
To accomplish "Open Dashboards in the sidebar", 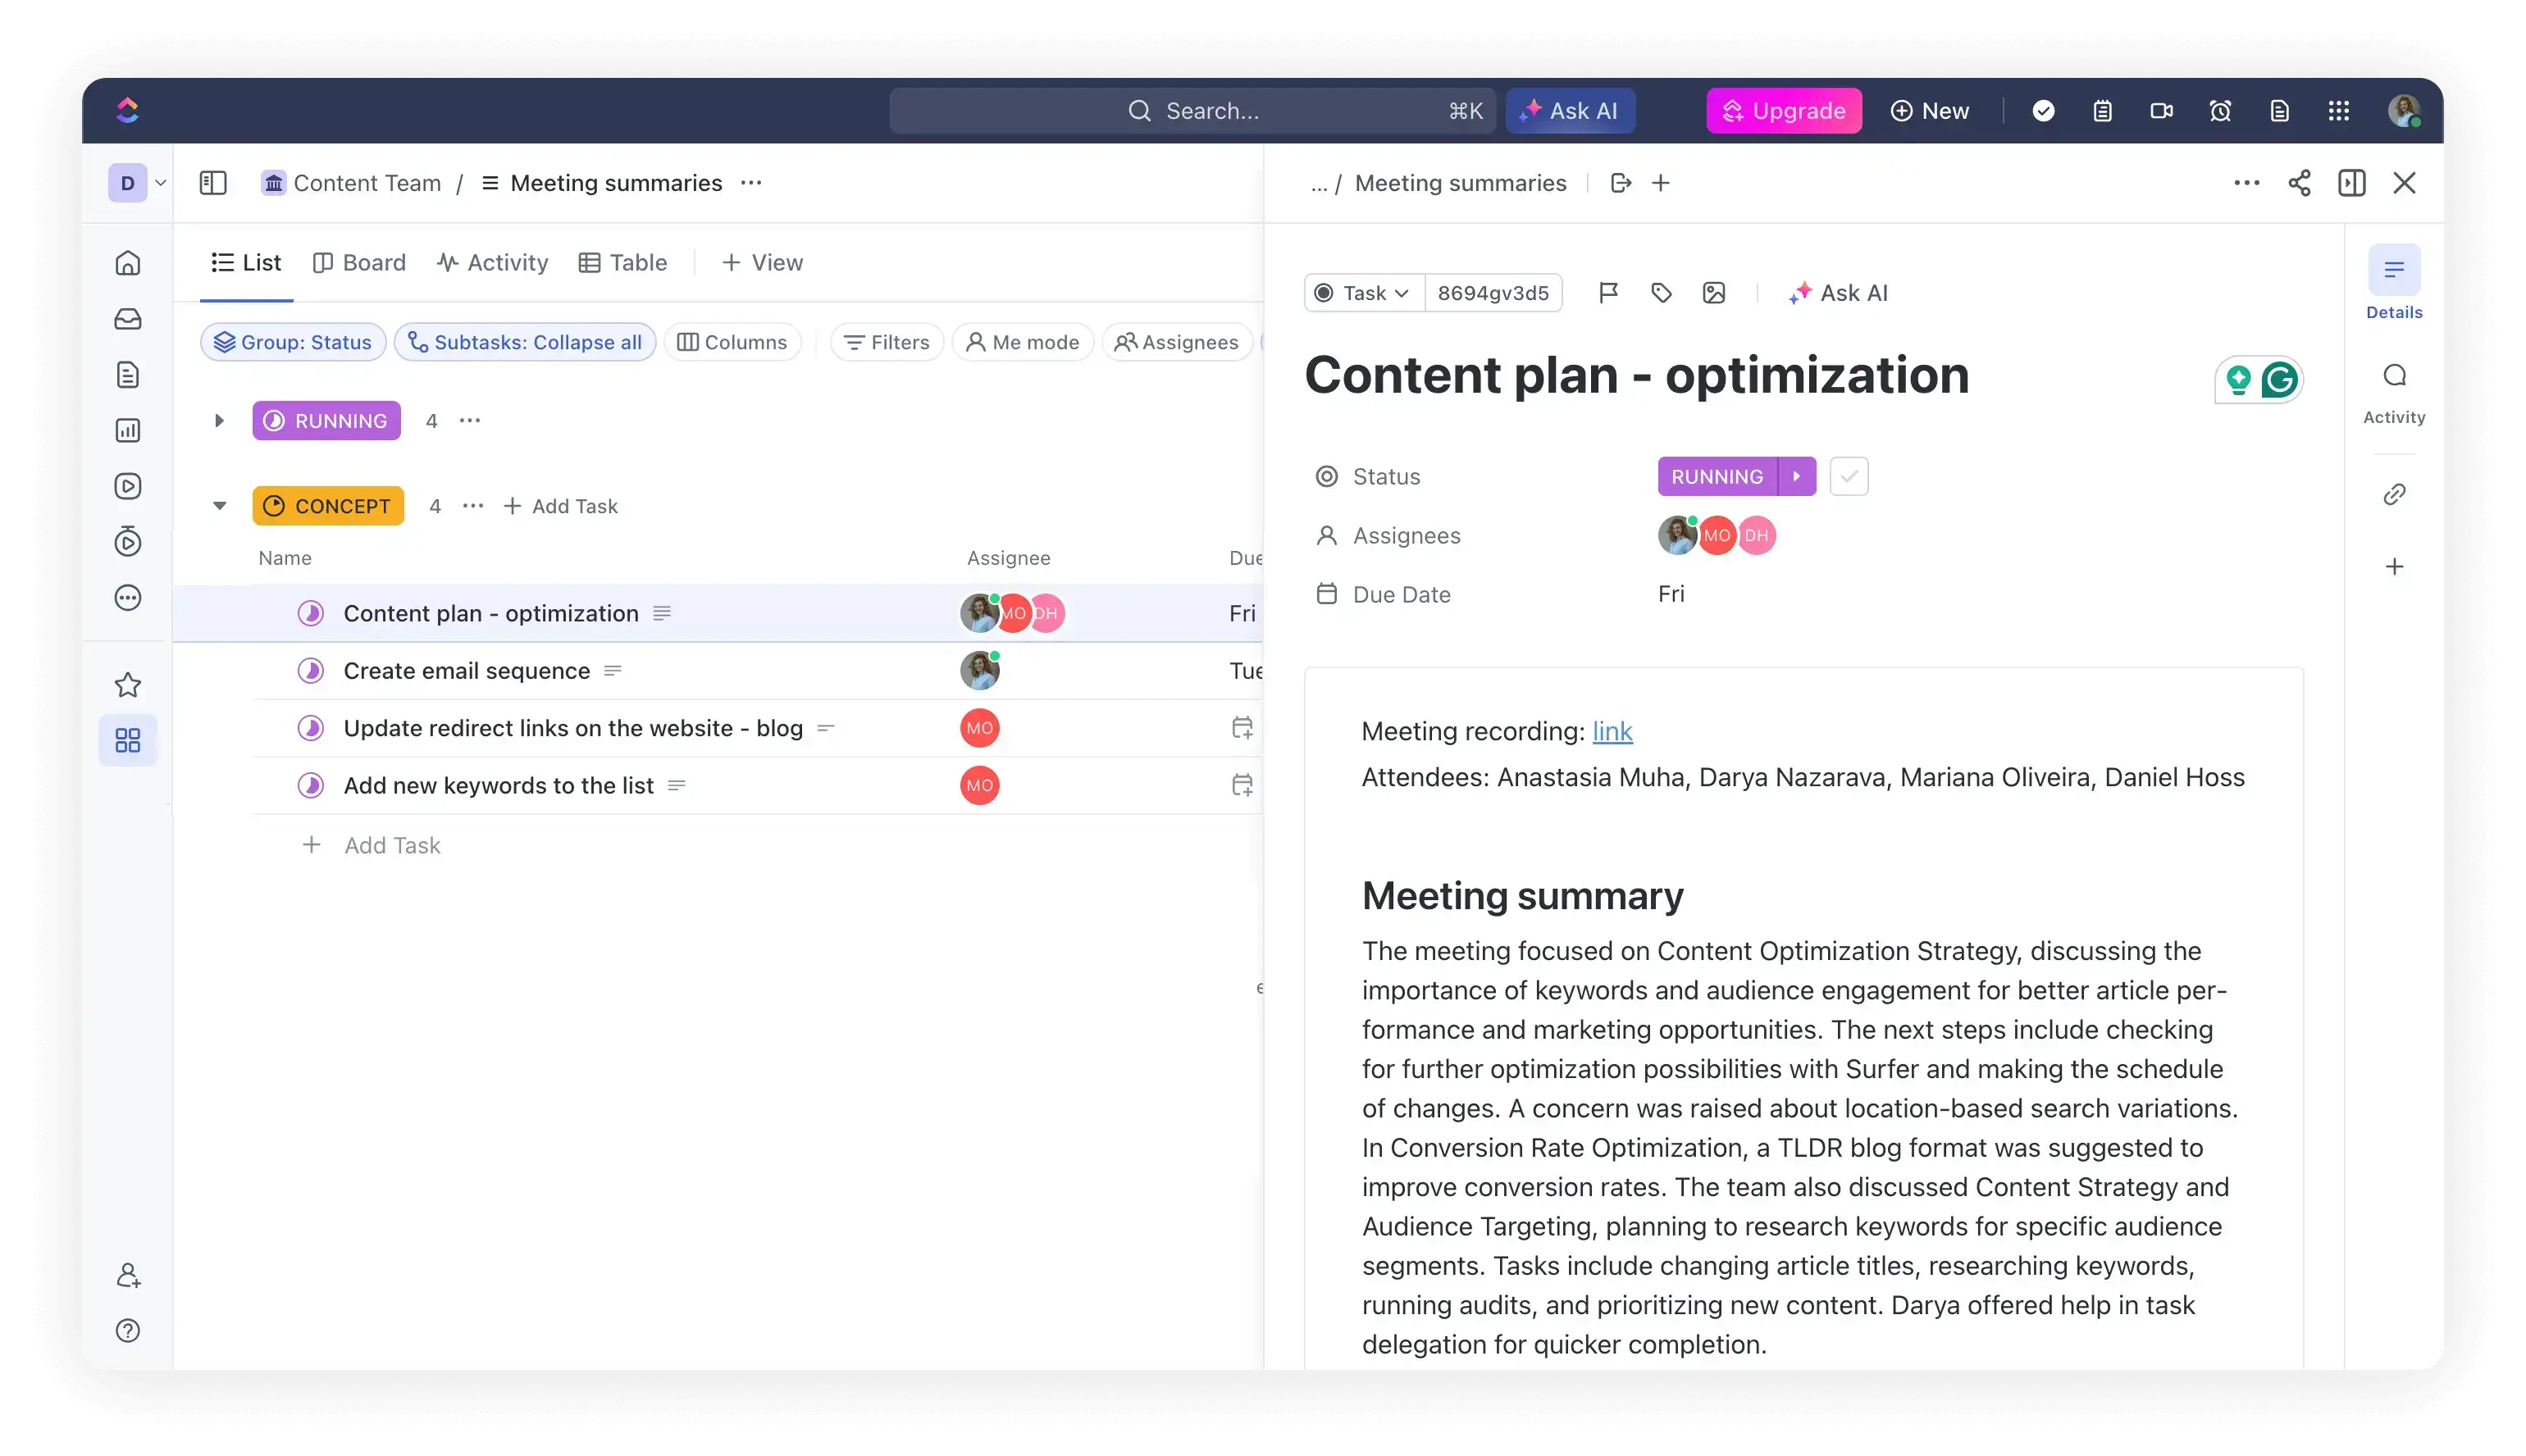I will (128, 430).
